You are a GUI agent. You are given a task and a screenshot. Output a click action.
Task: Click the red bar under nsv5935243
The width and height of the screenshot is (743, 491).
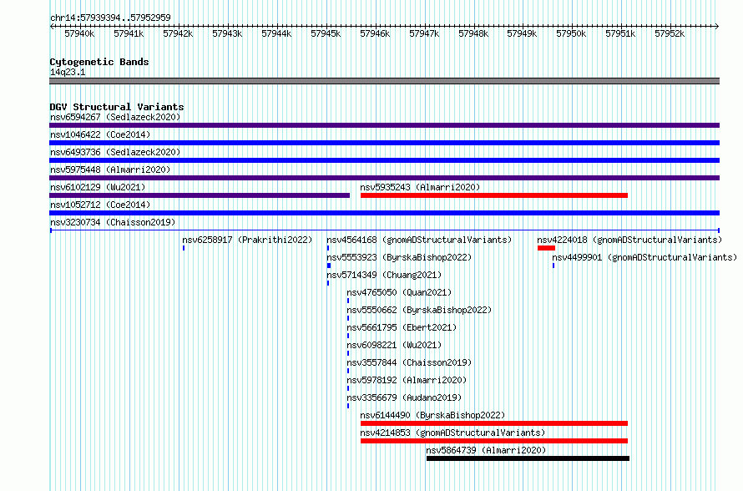(494, 195)
